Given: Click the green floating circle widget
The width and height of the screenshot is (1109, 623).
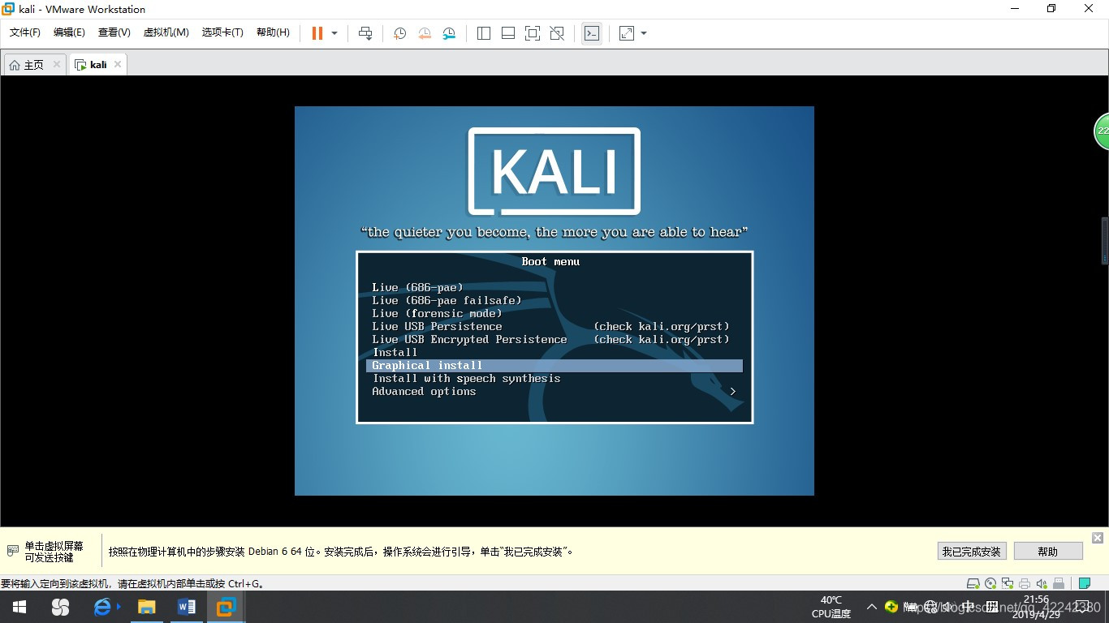Looking at the screenshot, I should 1102,131.
